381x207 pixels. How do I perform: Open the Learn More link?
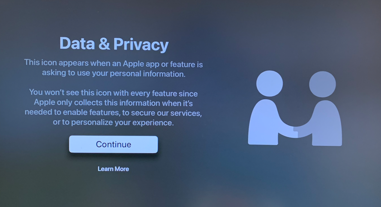tap(113, 169)
